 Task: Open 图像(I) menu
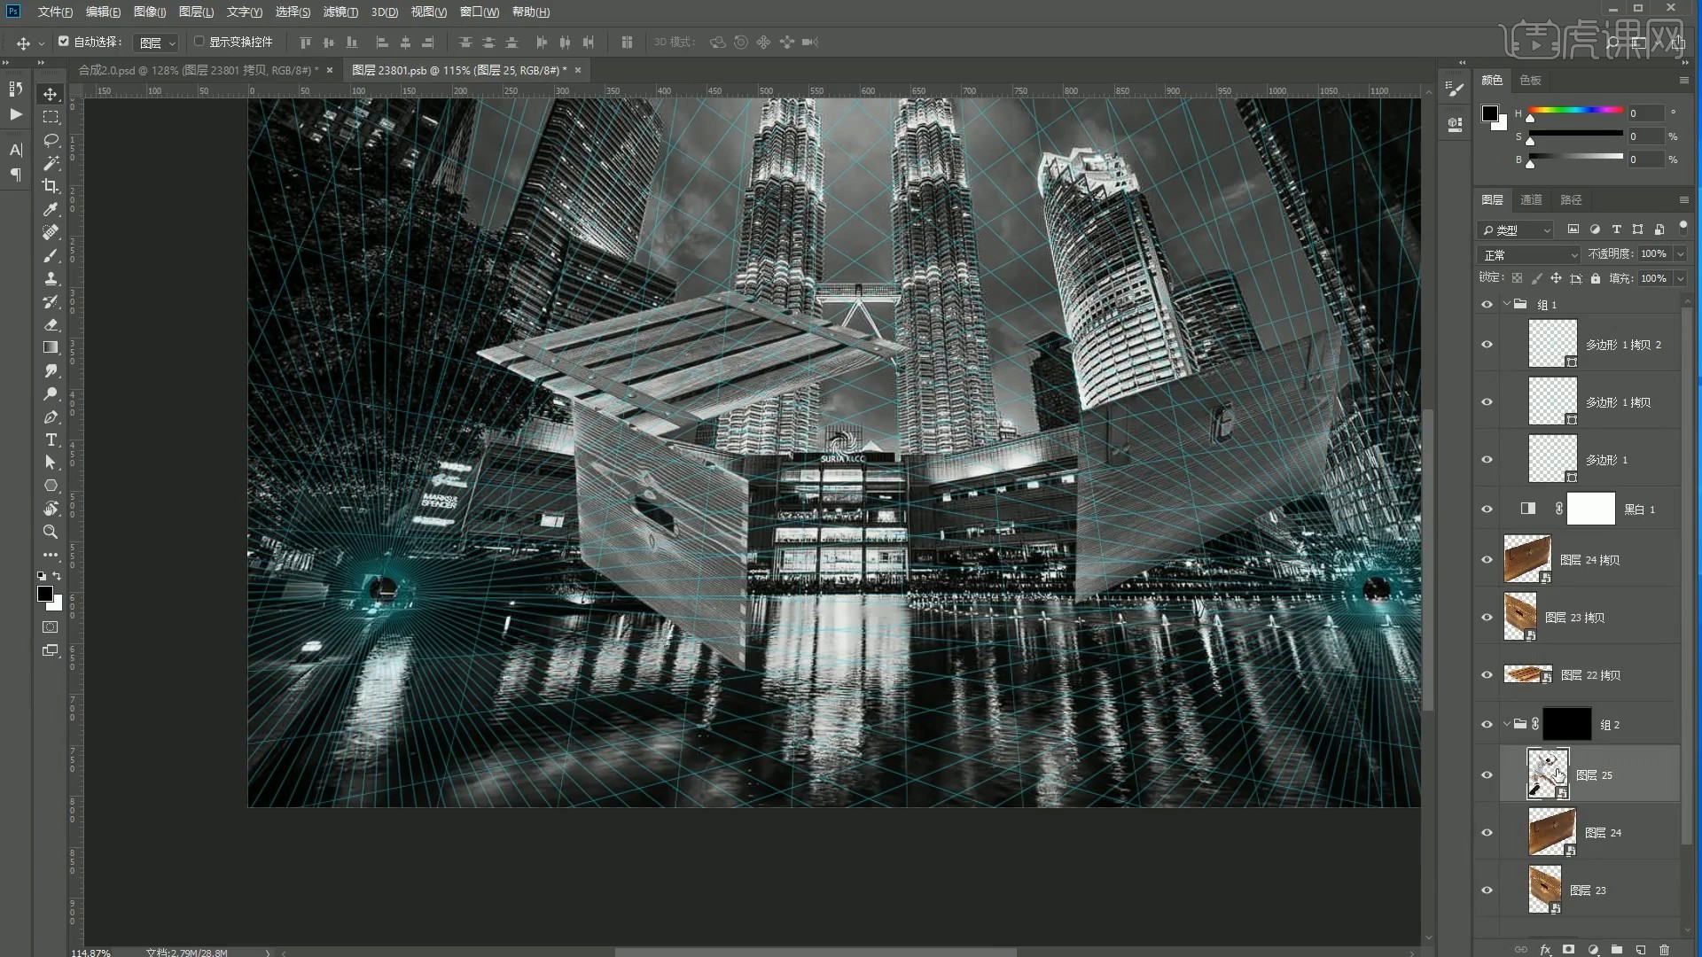tap(150, 12)
